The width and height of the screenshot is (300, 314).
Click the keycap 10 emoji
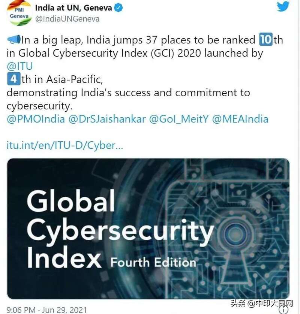pos(266,39)
